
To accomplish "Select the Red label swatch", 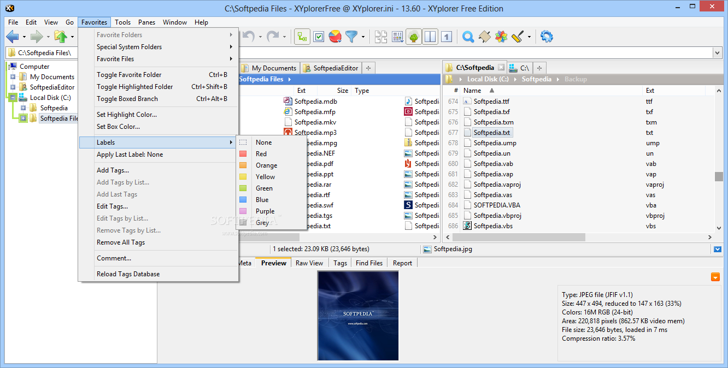I will 243,154.
